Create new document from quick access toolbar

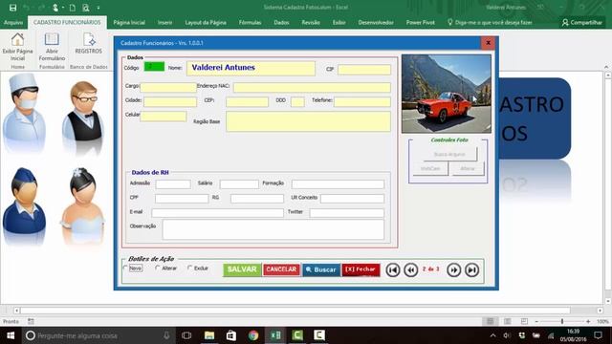tap(73, 8)
